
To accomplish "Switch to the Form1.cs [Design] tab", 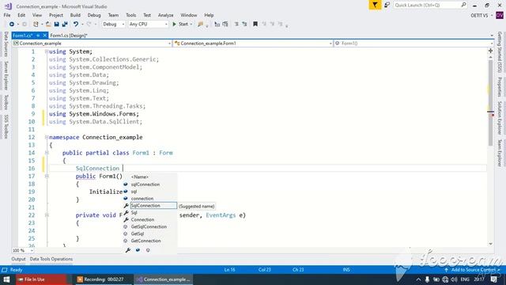I will pyautogui.click(x=69, y=36).
